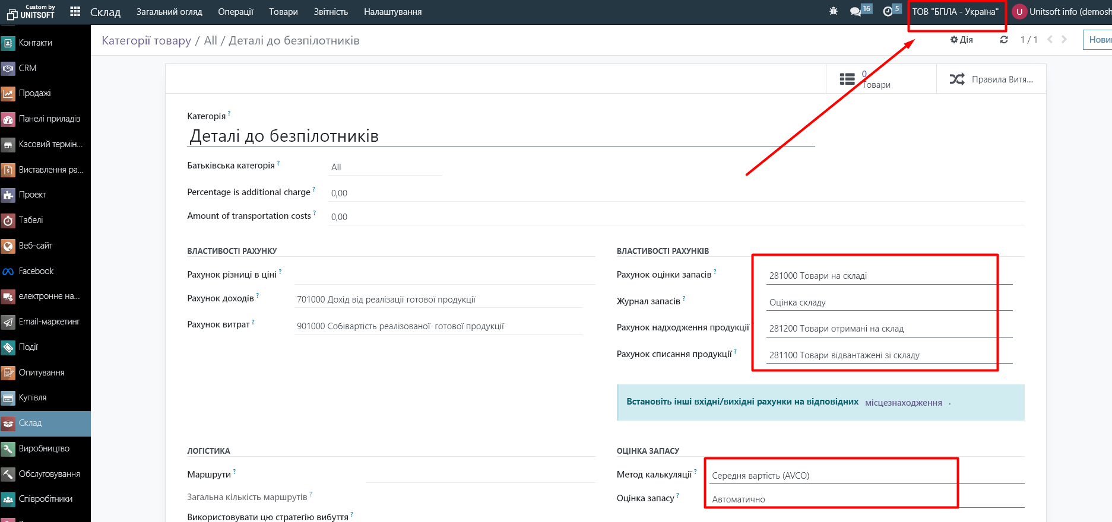Open the Налаштування menu

pyautogui.click(x=392, y=12)
